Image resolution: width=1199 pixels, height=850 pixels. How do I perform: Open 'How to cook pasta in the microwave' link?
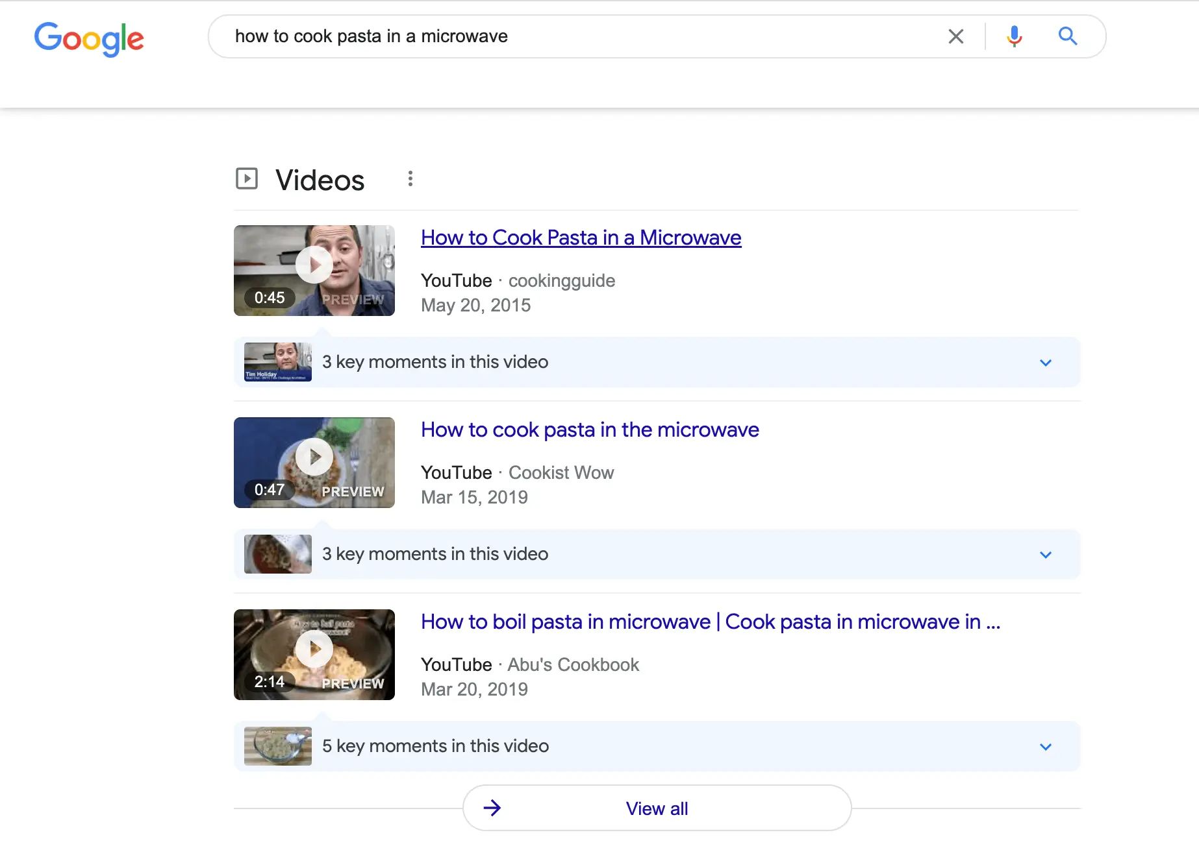click(589, 430)
